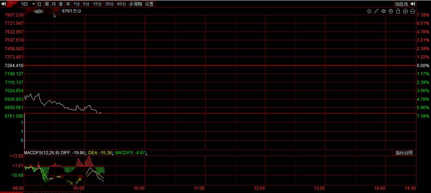Open chart settings gear icon

[x=369, y=11]
